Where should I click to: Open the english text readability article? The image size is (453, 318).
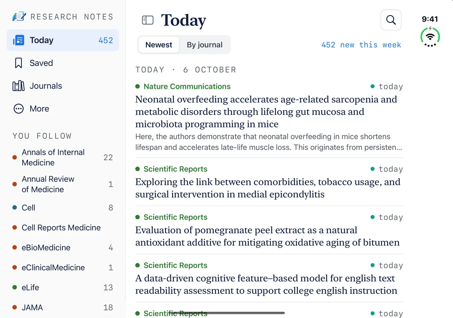click(x=266, y=284)
